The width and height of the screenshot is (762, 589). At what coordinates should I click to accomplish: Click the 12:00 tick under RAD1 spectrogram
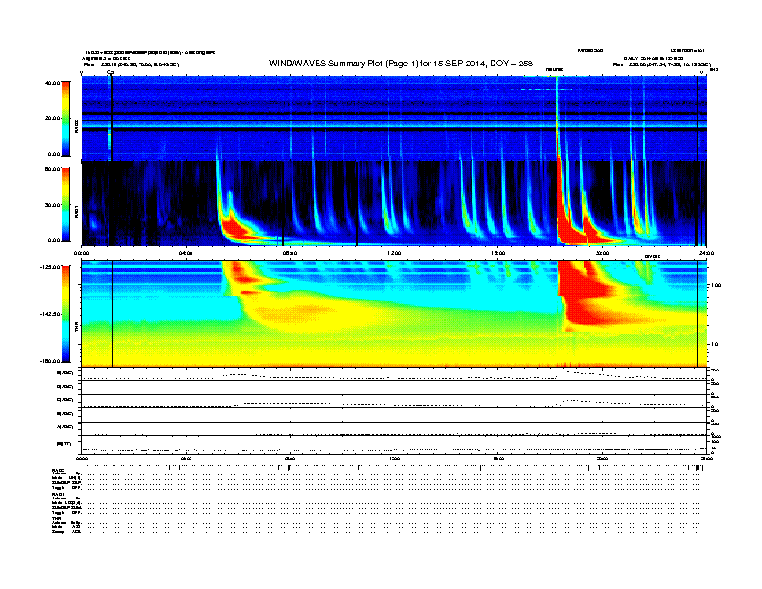coord(394,253)
